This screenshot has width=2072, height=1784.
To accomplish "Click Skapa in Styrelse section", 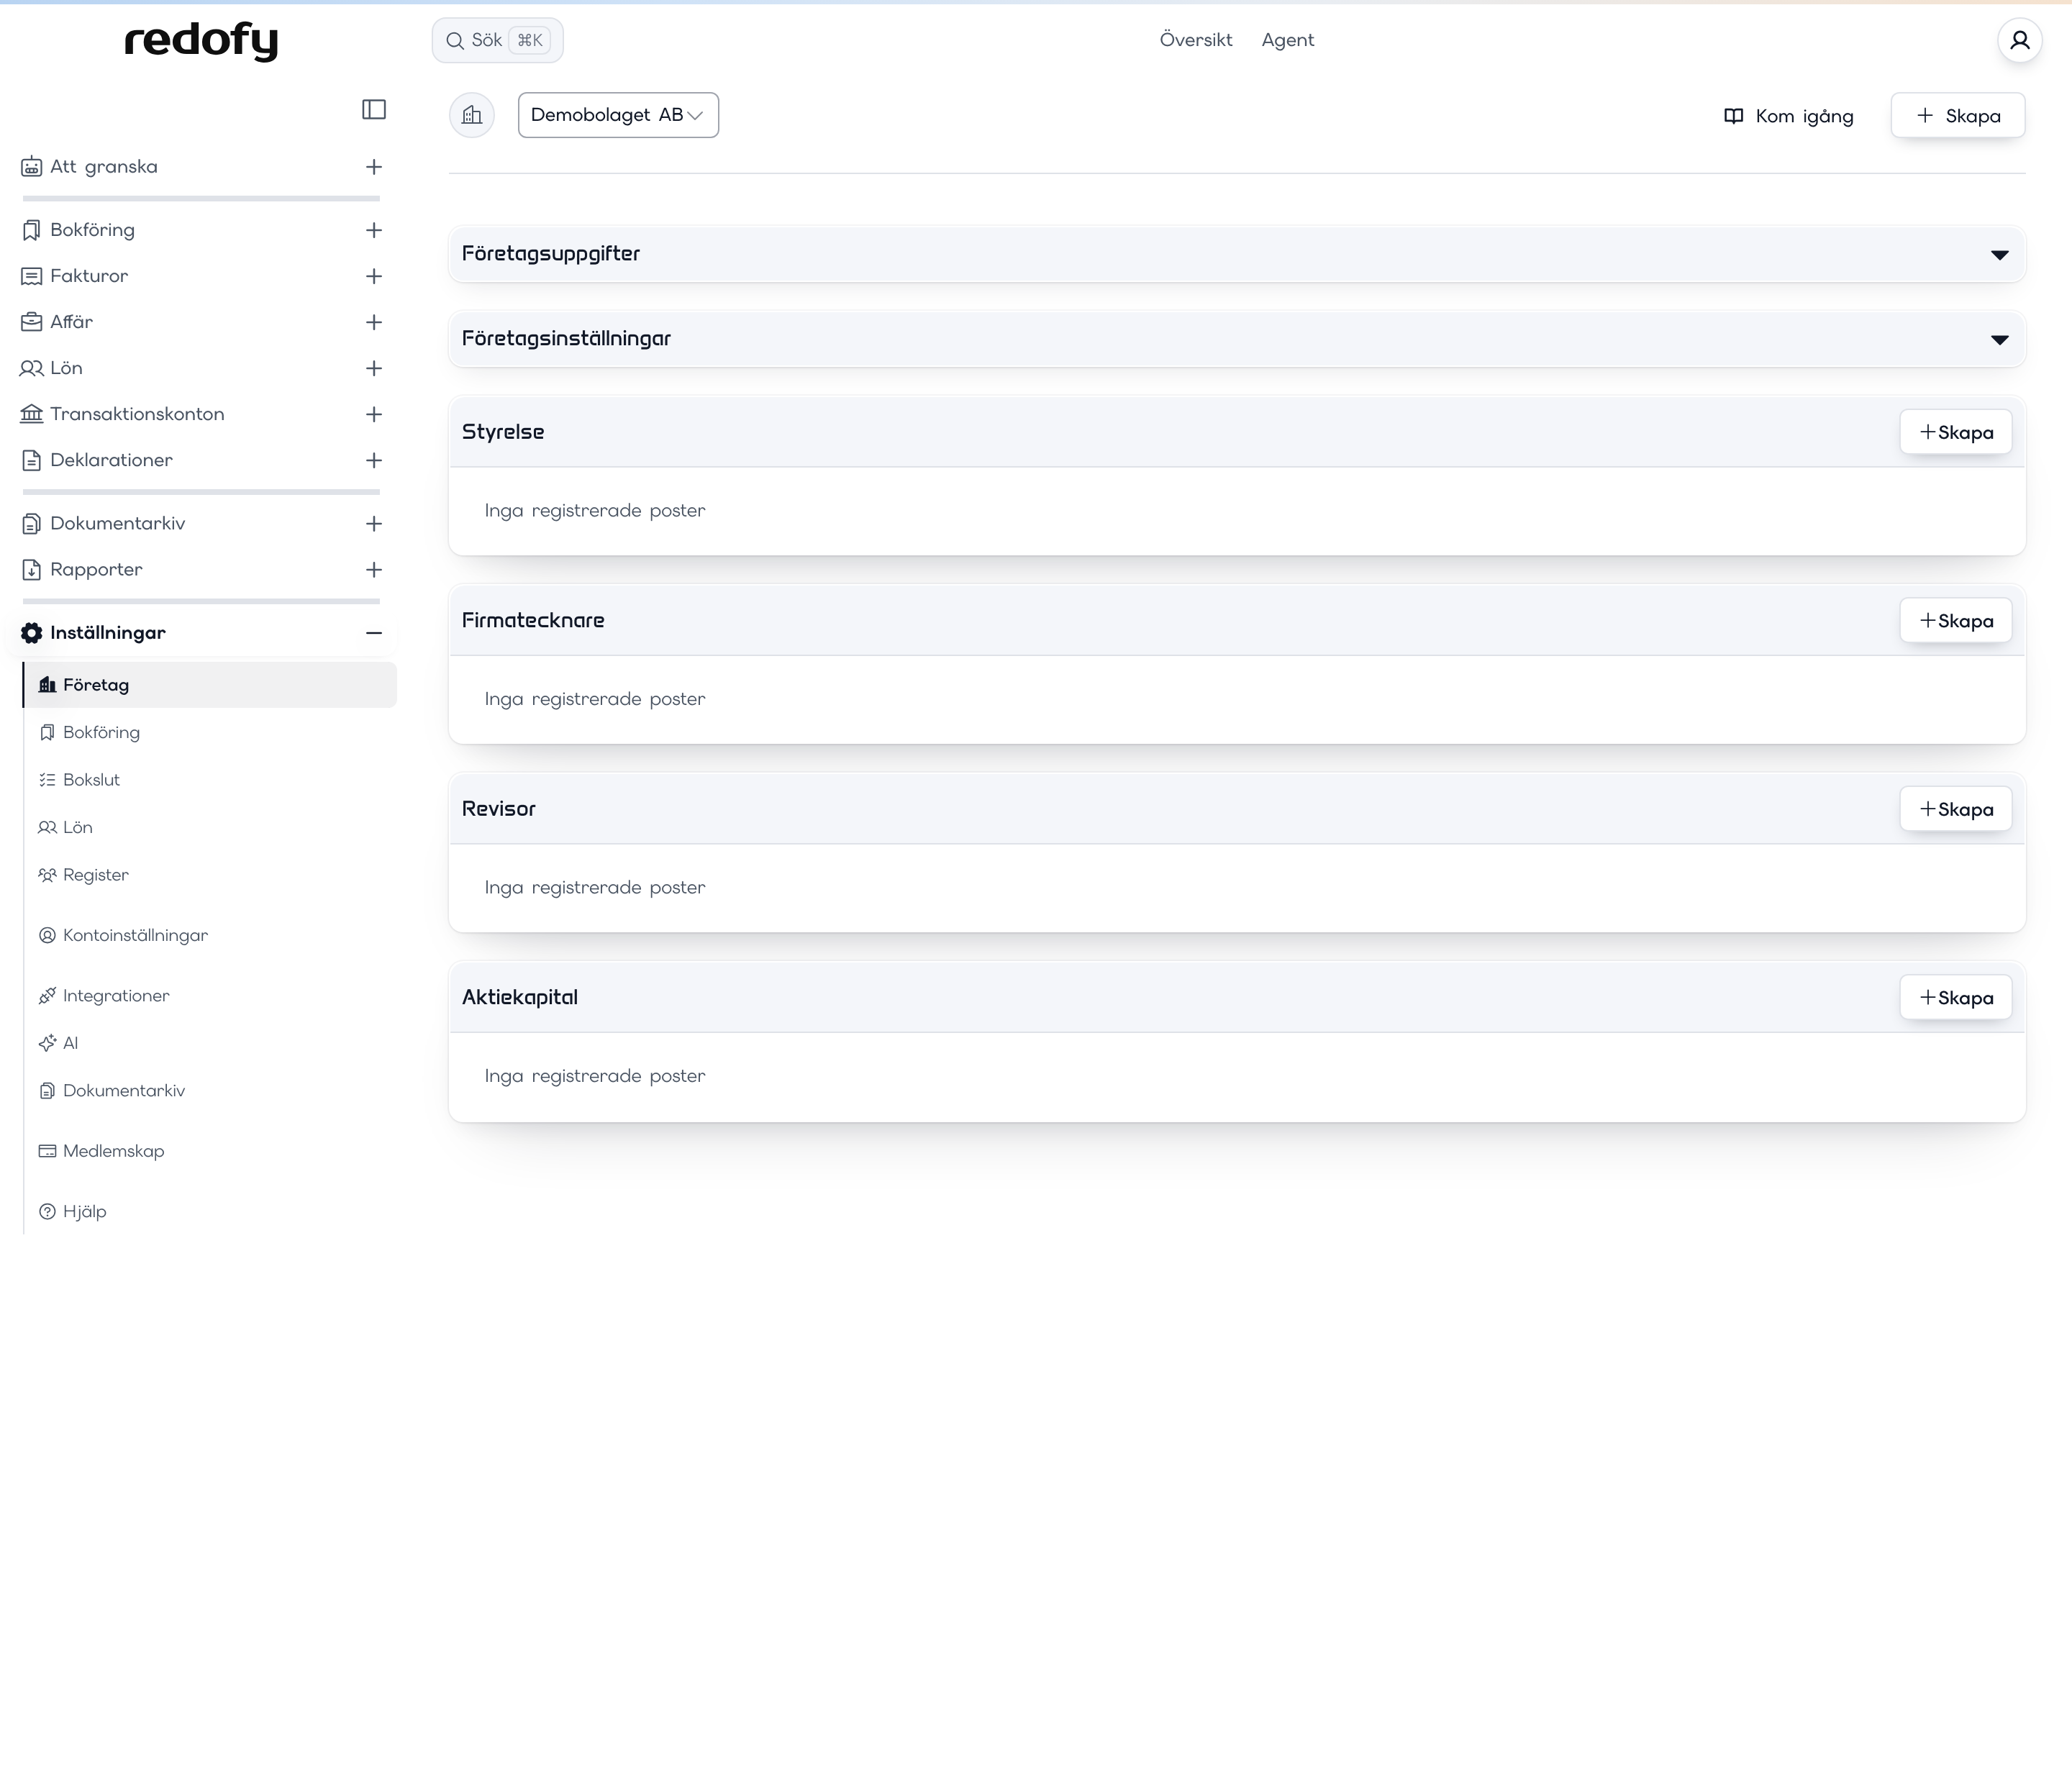I will [x=1956, y=432].
